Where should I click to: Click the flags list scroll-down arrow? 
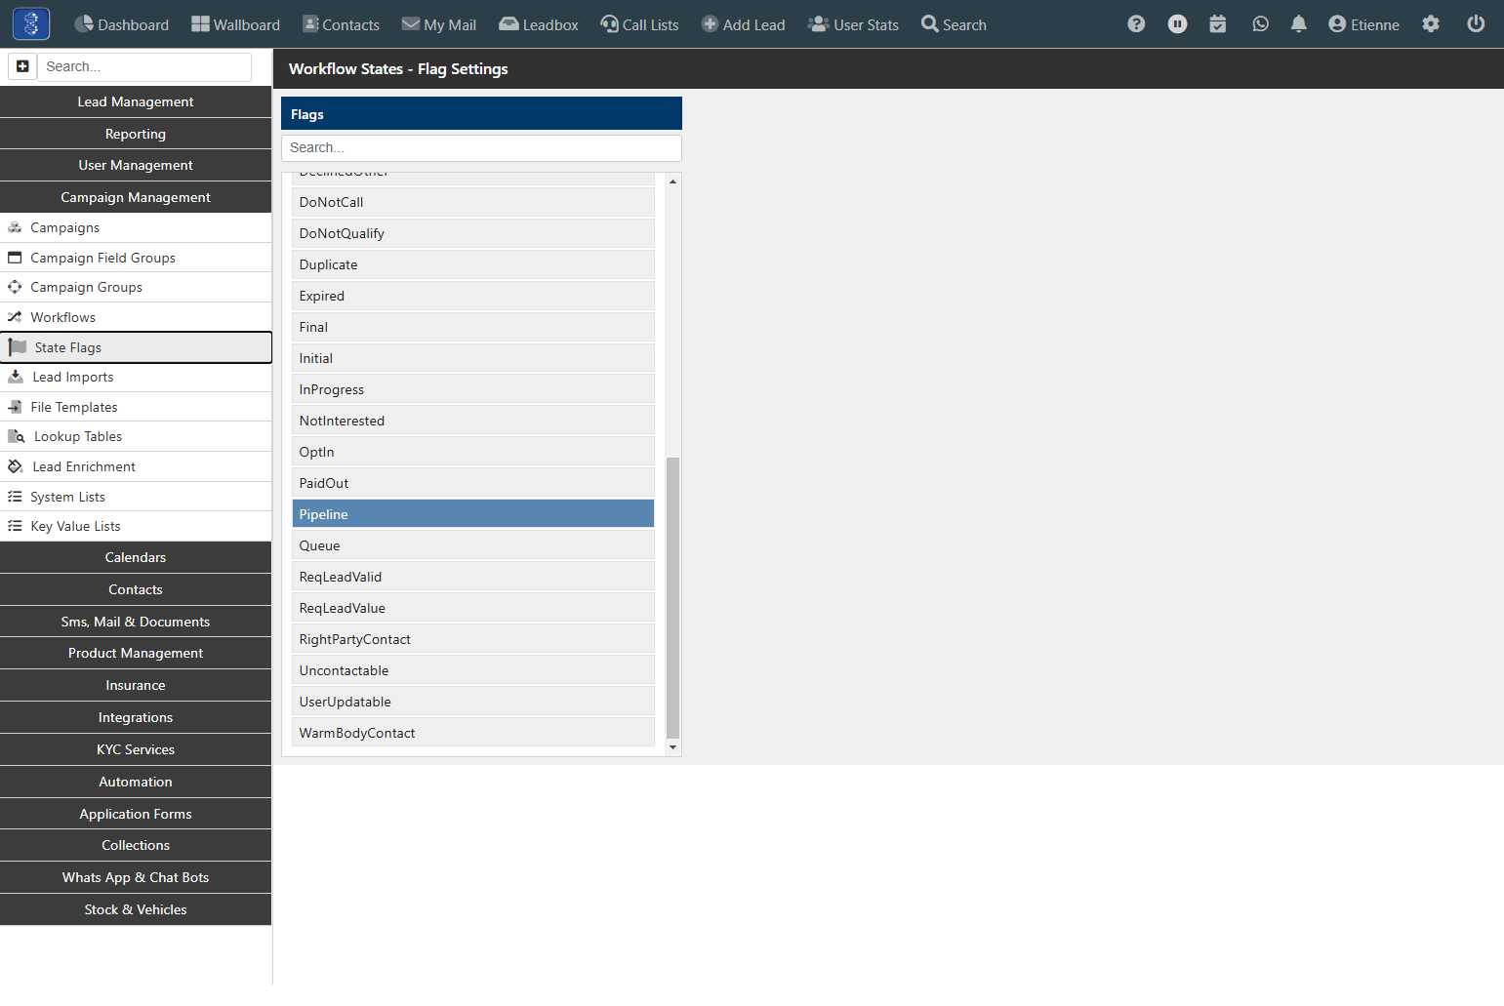pyautogui.click(x=672, y=747)
